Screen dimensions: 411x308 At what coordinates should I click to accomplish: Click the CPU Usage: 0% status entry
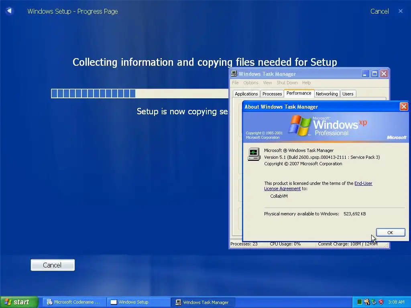point(285,244)
